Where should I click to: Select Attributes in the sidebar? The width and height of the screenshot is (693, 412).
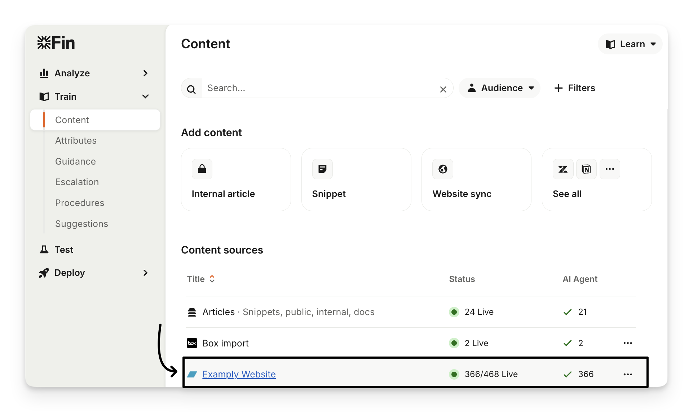76,141
